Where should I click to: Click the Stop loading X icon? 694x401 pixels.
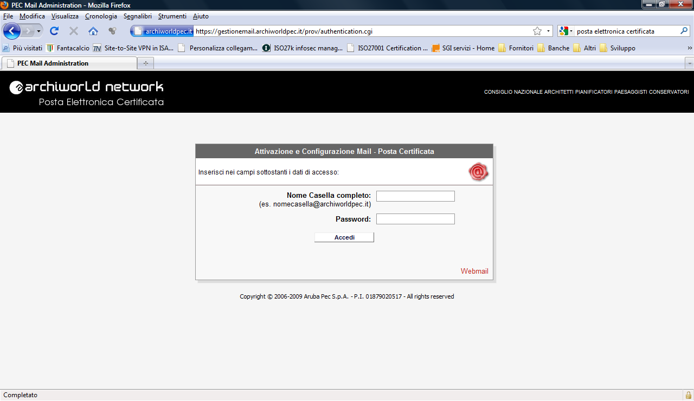click(74, 31)
